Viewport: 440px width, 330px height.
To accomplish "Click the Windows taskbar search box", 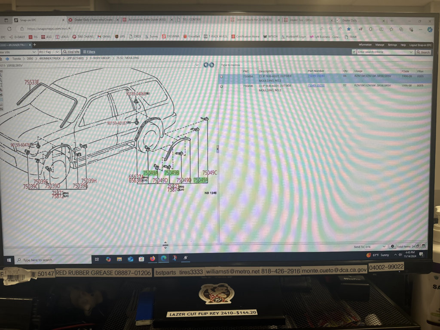I will (x=53, y=260).
